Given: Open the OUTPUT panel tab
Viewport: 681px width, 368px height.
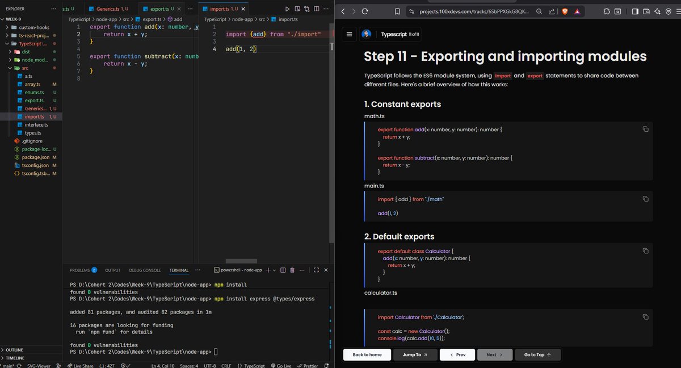Looking at the screenshot, I should (113, 270).
